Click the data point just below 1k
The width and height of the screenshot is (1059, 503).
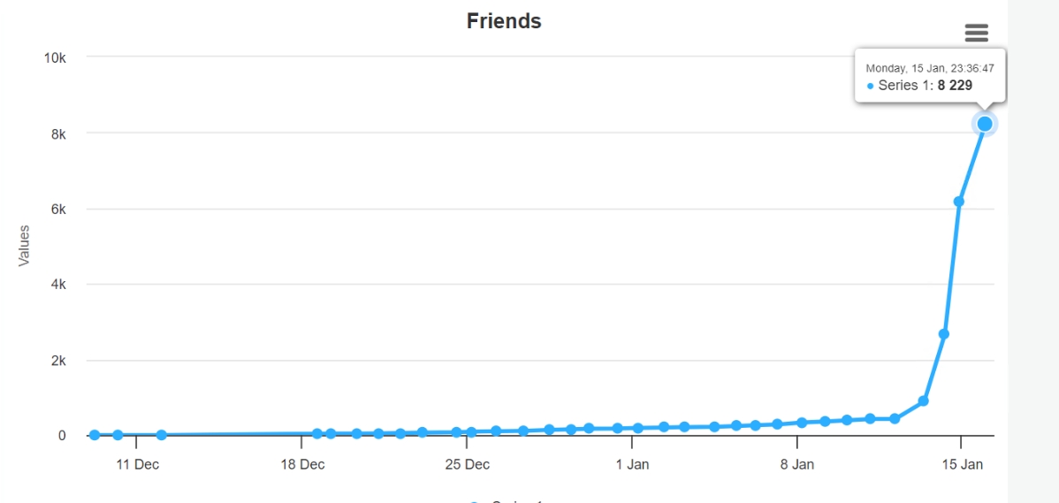click(923, 401)
